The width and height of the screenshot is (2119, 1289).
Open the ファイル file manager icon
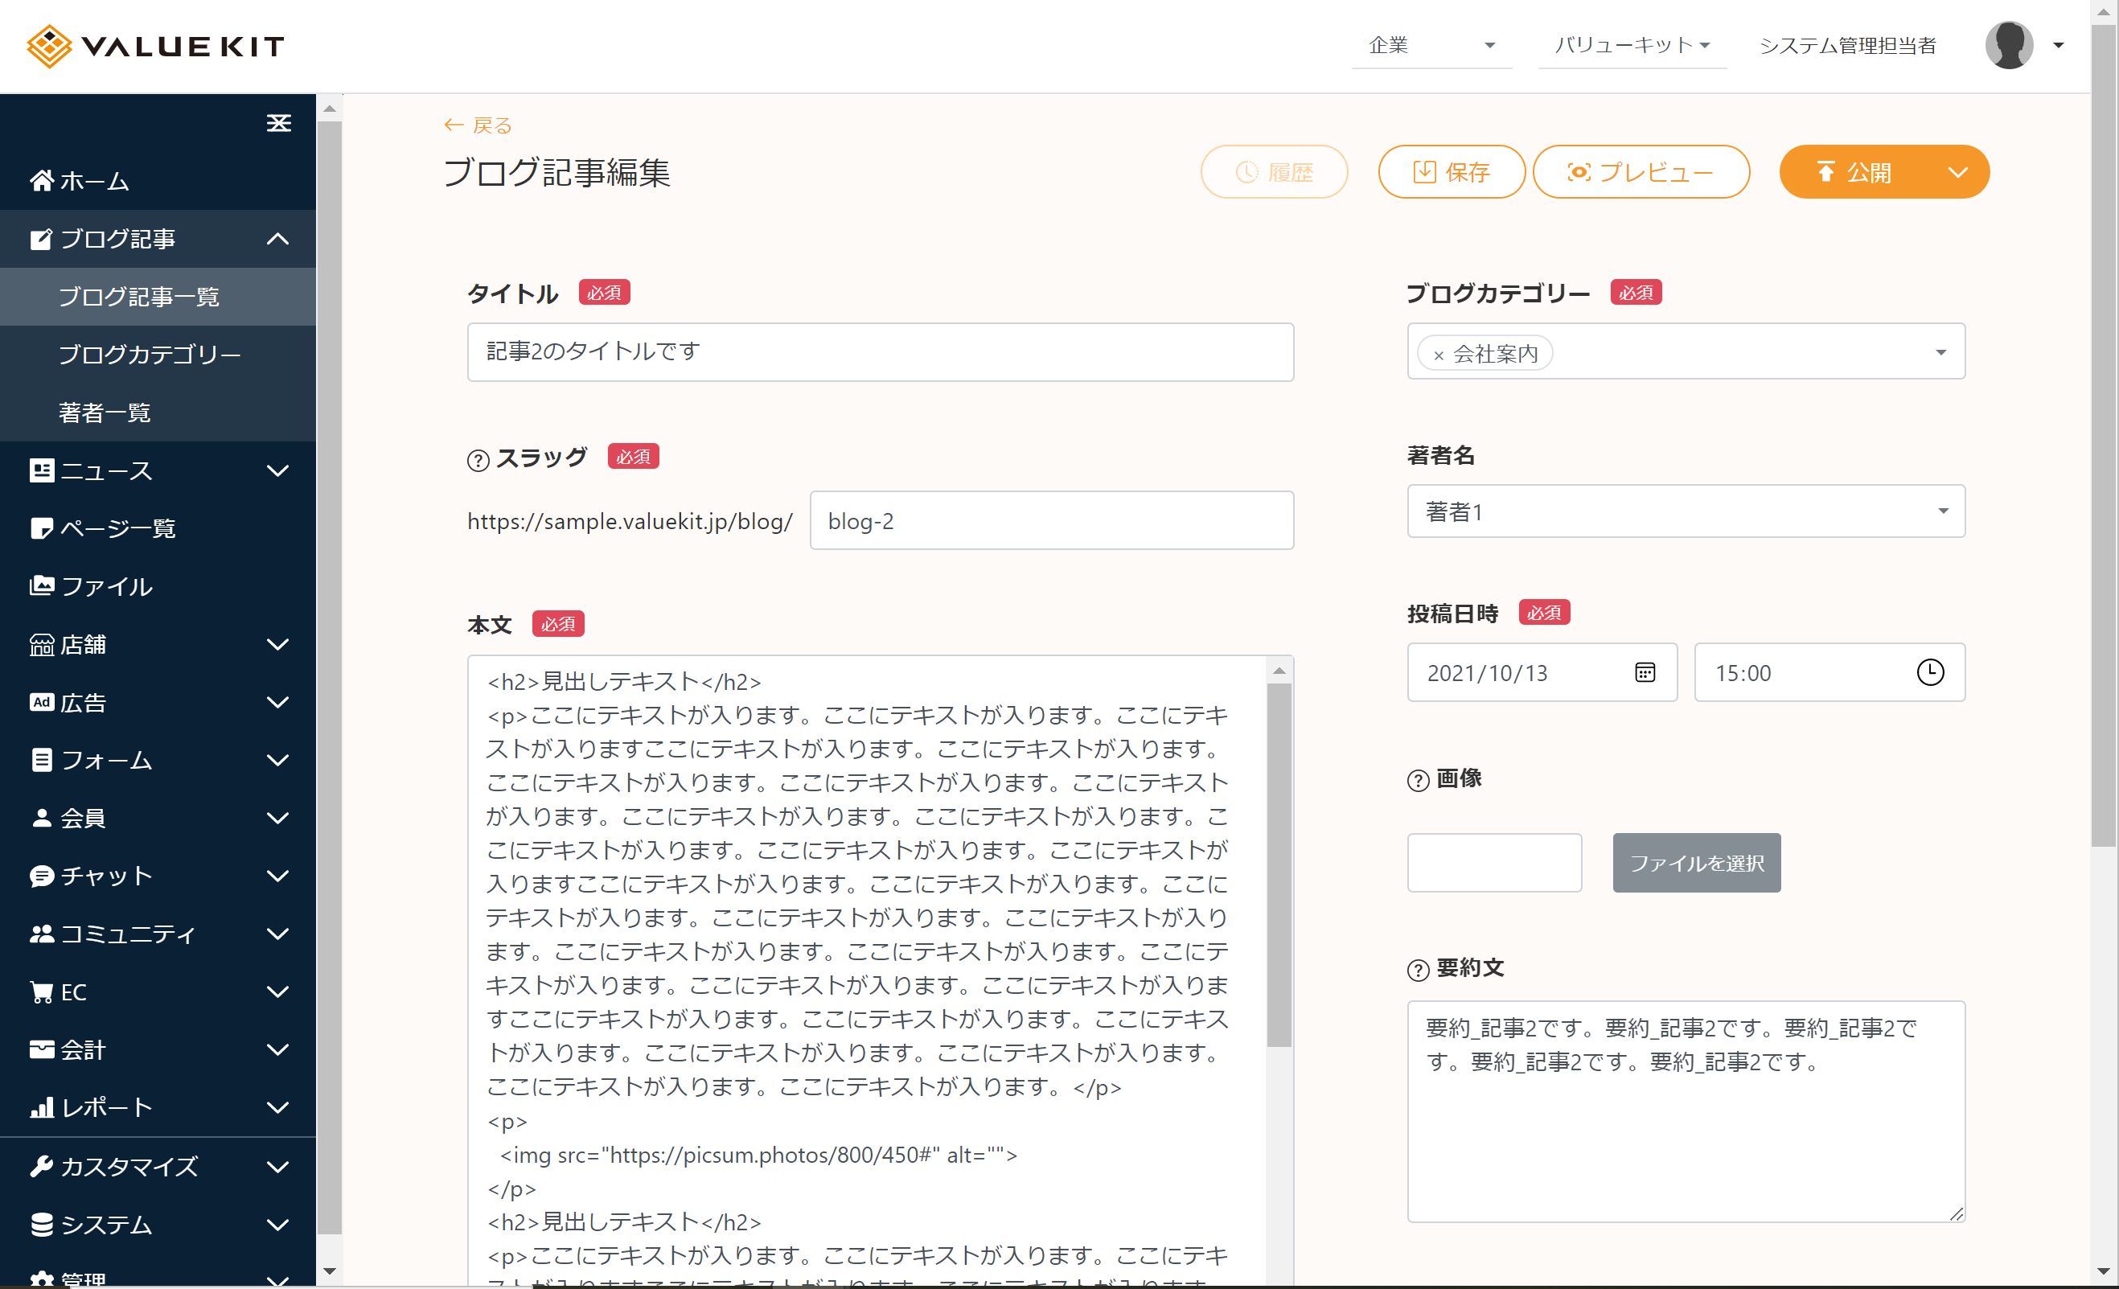click(x=40, y=585)
